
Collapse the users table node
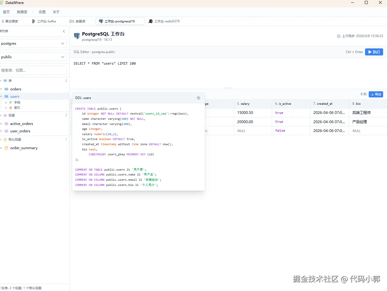[x=1, y=96]
